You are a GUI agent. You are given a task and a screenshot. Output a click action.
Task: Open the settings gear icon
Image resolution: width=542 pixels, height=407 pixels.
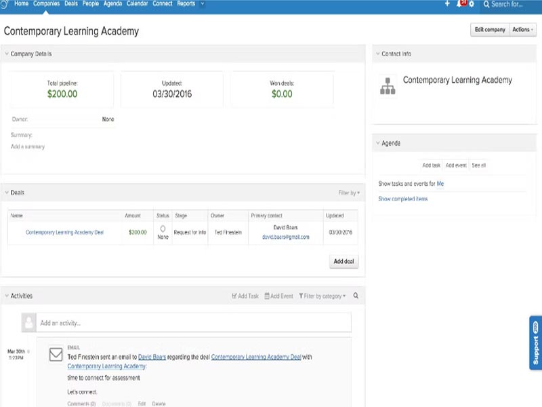coord(472,4)
